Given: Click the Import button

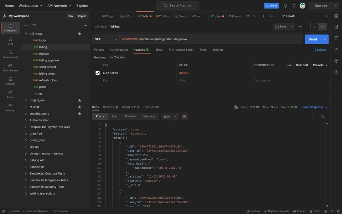Looking at the screenshot, I should tap(82, 16).
